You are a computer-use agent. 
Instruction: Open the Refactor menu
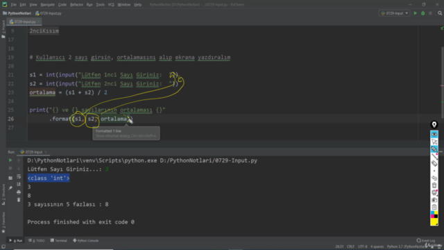click(x=76, y=5)
